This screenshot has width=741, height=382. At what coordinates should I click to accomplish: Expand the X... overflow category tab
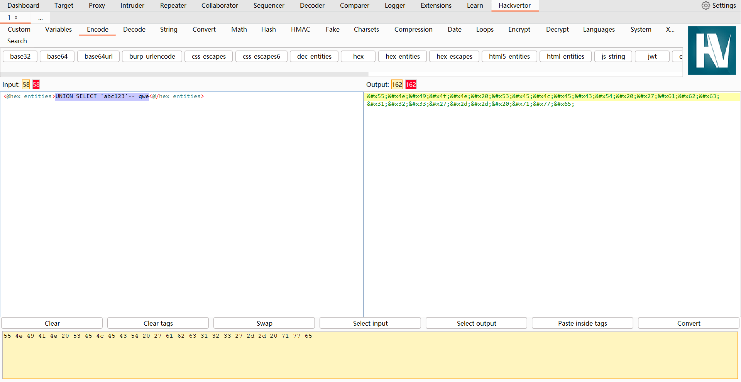(670, 29)
